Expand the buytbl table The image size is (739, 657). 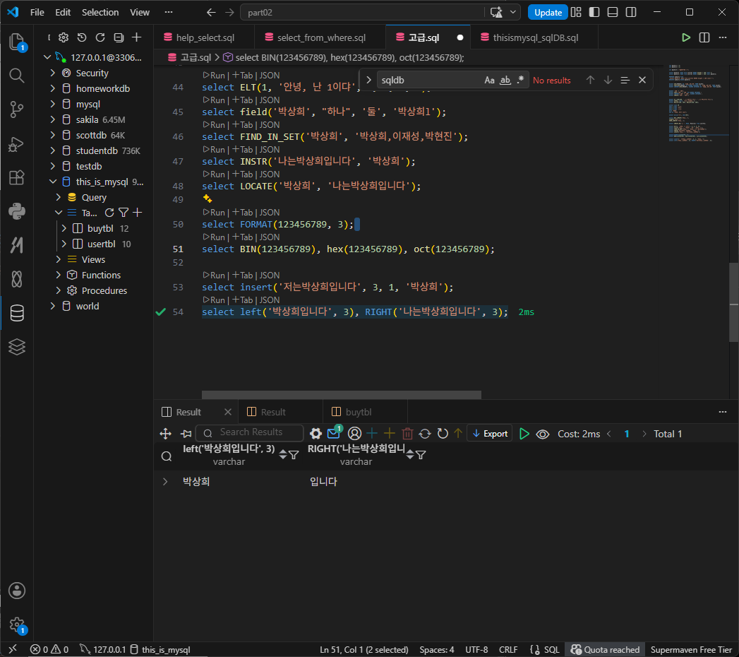pyautogui.click(x=64, y=228)
